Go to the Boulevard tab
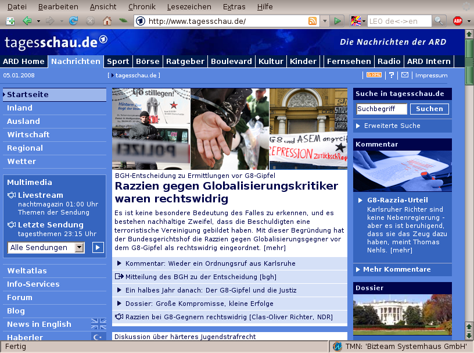Image resolution: width=474 pixels, height=353 pixels. point(231,62)
